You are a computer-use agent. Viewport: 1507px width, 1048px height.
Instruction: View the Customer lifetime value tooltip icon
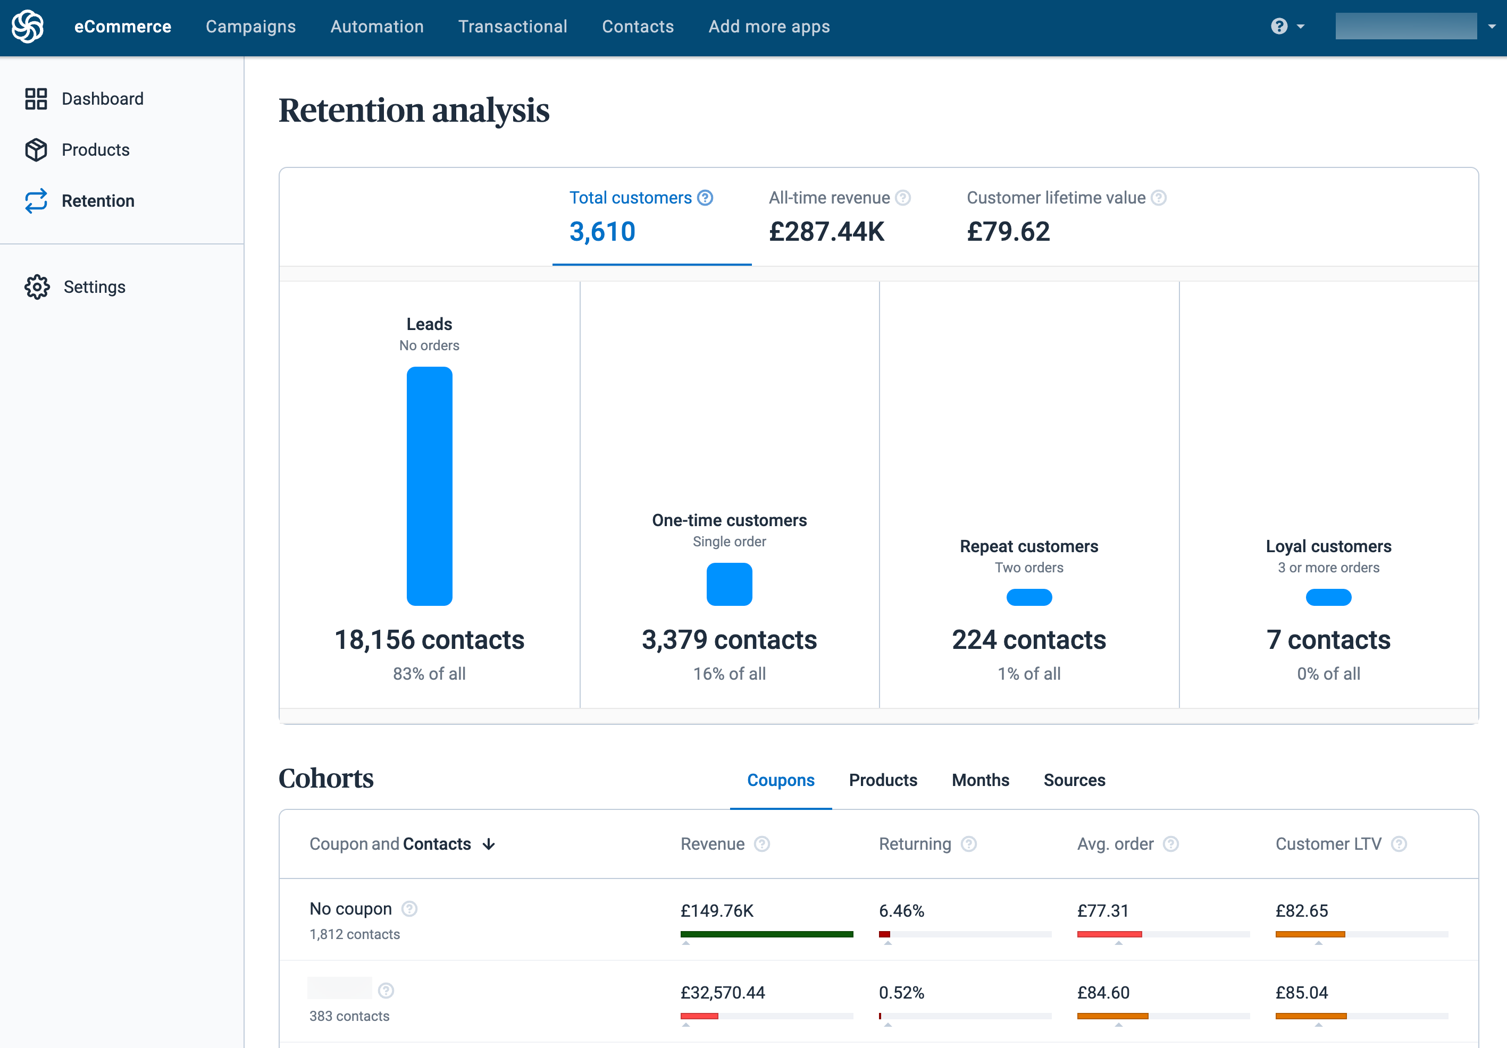coord(1158,197)
